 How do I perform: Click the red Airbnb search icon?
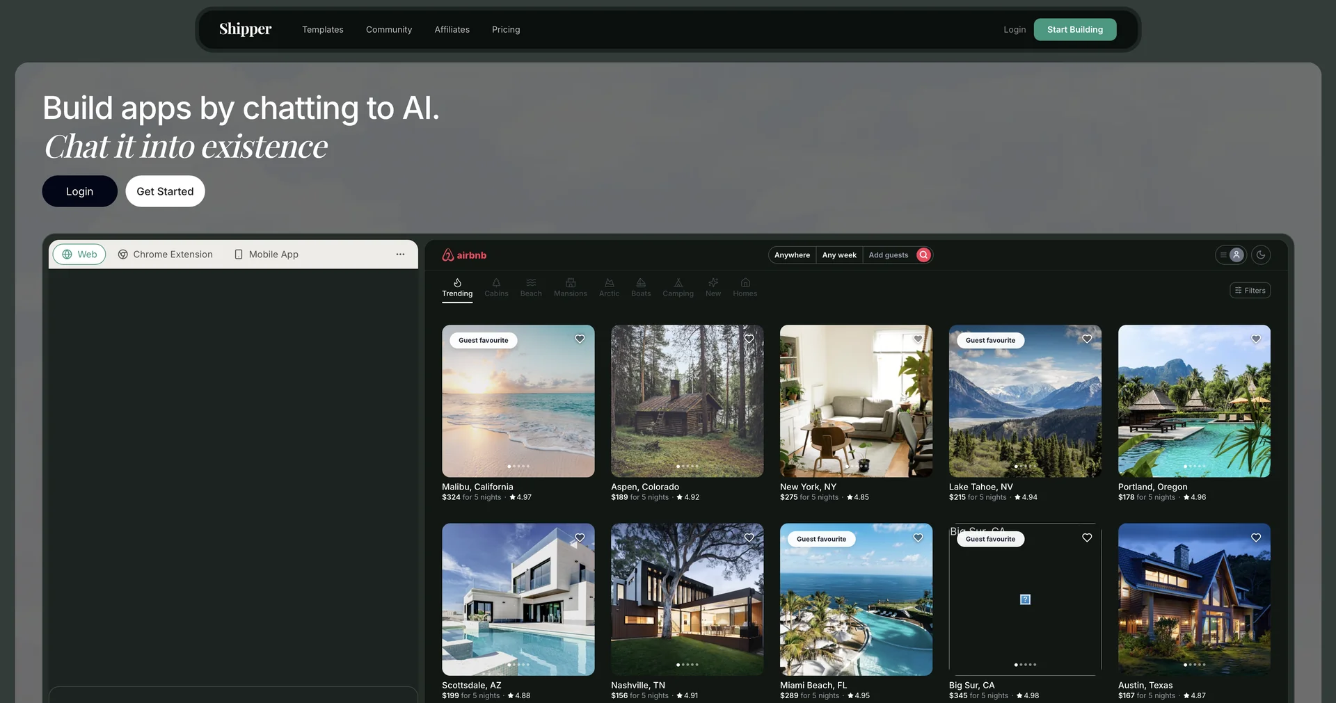pos(923,255)
